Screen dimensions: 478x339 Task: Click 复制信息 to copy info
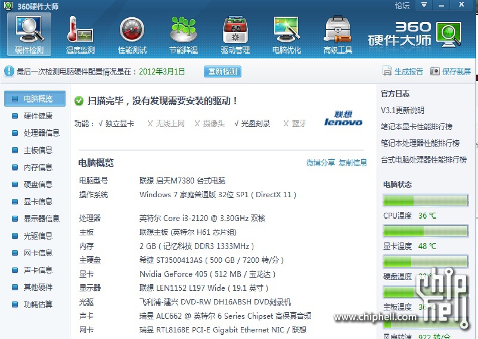click(353, 163)
